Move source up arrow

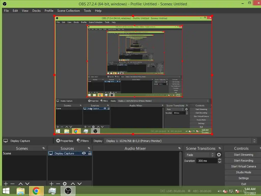pyautogui.click(x=73, y=184)
